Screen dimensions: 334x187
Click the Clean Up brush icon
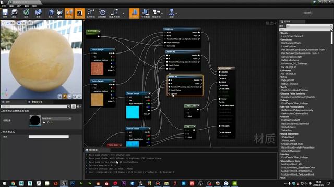coord(59,13)
